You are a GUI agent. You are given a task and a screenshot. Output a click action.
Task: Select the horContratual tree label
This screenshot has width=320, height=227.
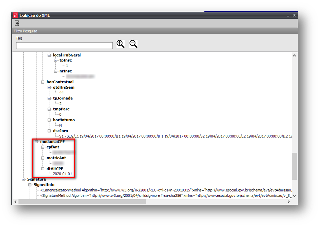[x=60, y=82]
